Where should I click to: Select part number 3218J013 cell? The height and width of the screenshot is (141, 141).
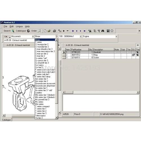[x=80, y=58]
